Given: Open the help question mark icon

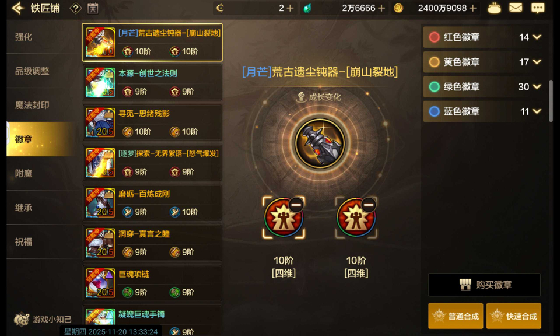Looking at the screenshot, I should [x=75, y=8].
